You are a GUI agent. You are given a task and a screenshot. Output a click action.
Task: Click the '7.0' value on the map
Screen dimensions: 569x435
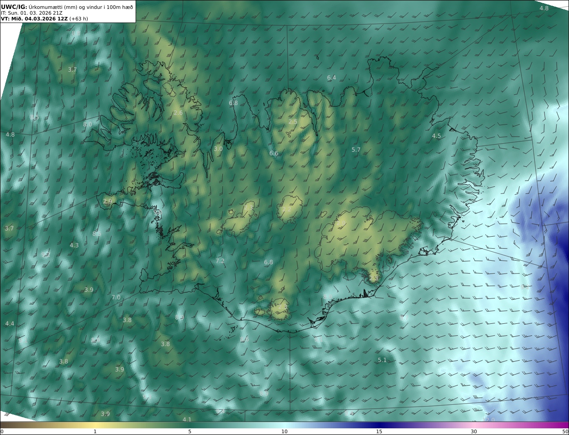116,297
